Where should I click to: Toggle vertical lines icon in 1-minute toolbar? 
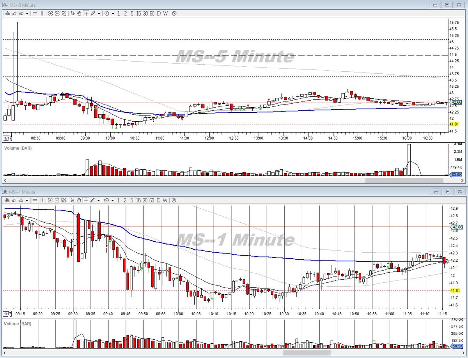pos(42,200)
